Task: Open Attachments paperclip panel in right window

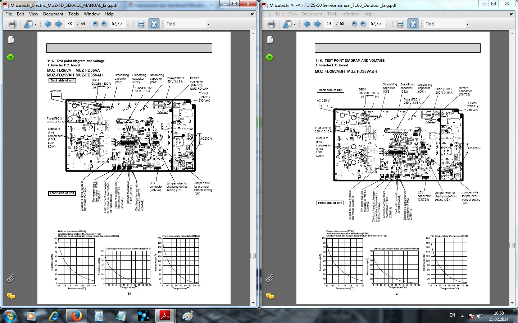Action: 270,278
